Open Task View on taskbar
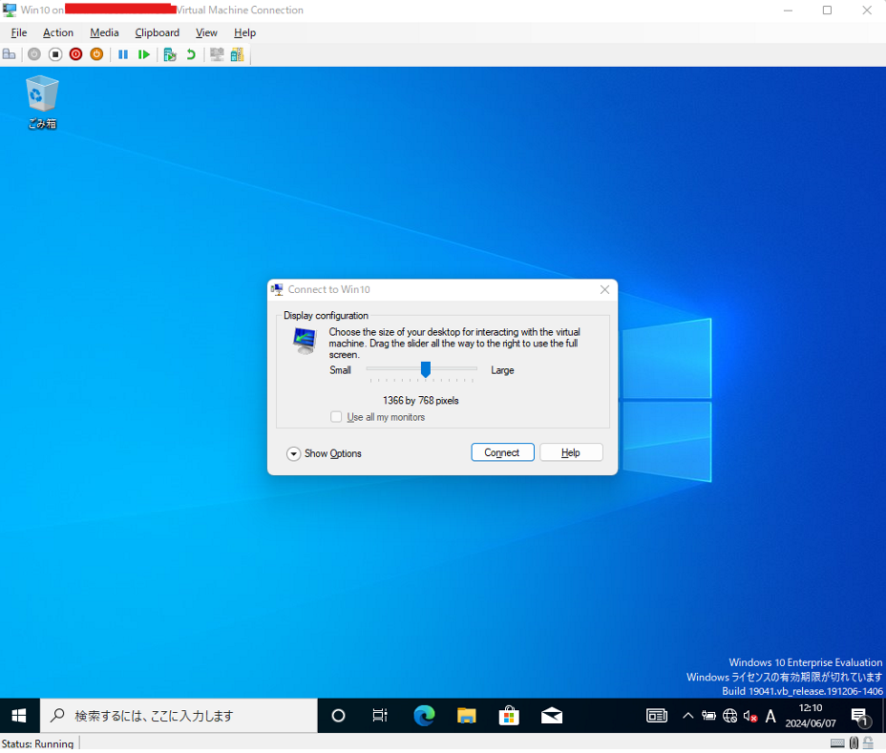 pyautogui.click(x=380, y=716)
